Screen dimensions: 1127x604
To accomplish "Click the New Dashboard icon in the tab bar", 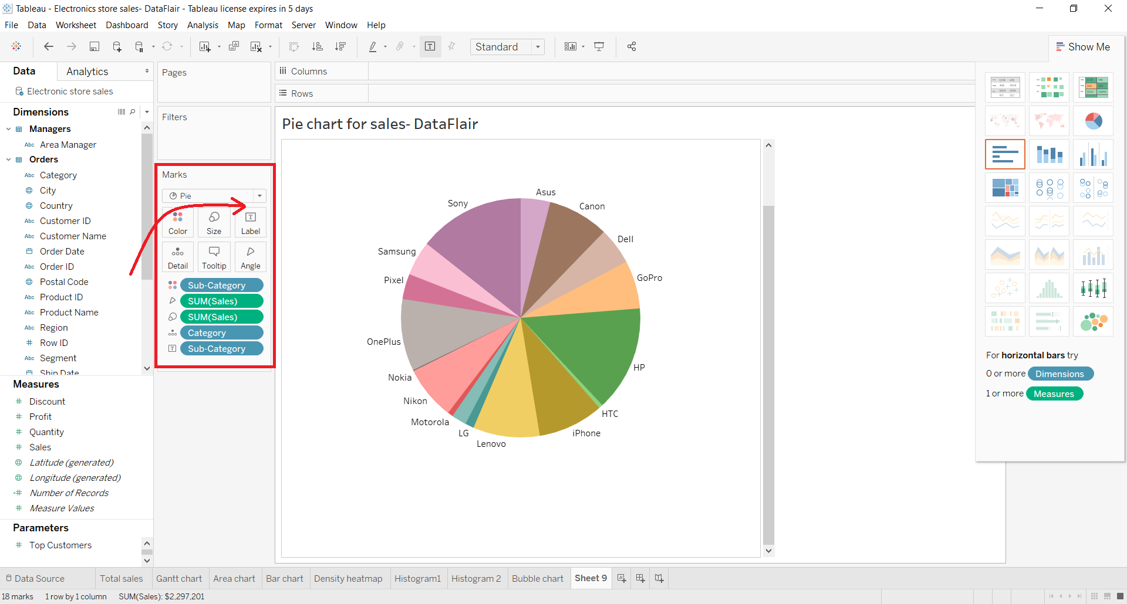I will point(640,578).
